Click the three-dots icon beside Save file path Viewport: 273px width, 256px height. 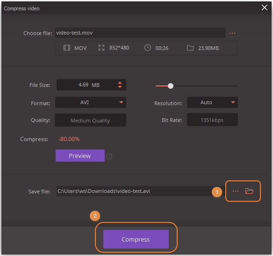[x=236, y=191]
